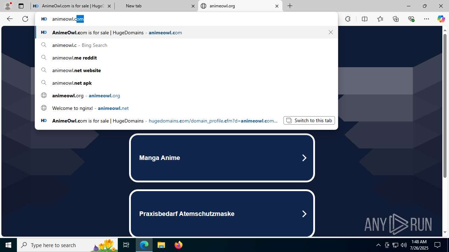This screenshot has height=252, width=449.
Task: Open Microsoft Edge from the taskbar
Action: [x=144, y=245]
